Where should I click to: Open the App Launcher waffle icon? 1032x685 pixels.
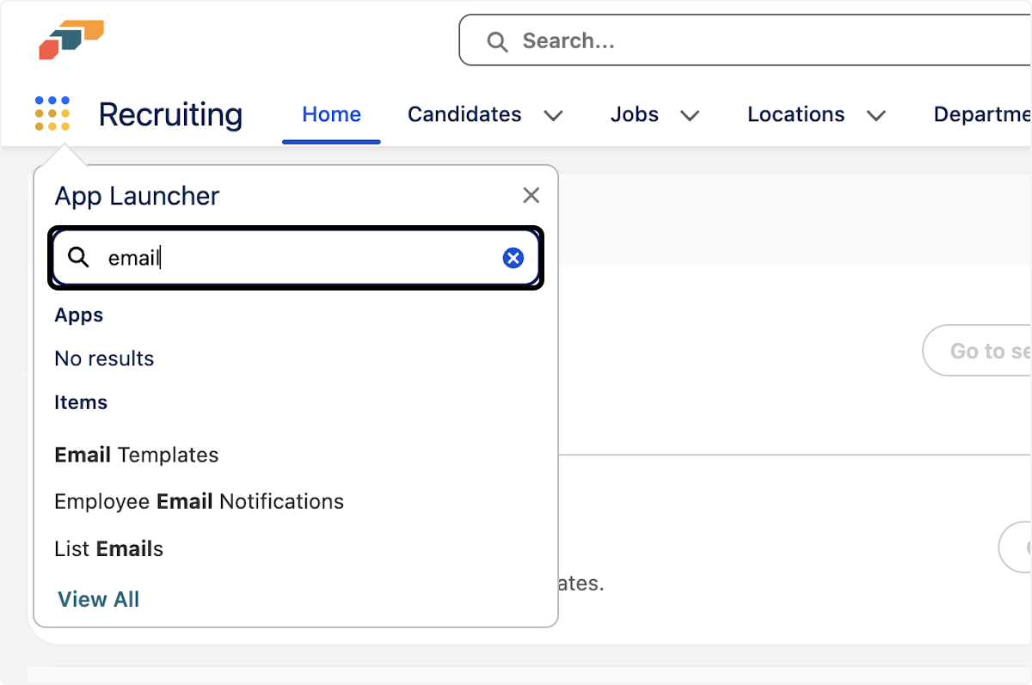coord(52,113)
